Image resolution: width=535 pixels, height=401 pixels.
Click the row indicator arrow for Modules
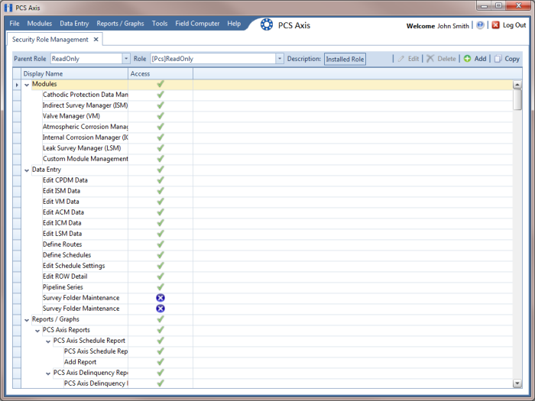pos(17,84)
